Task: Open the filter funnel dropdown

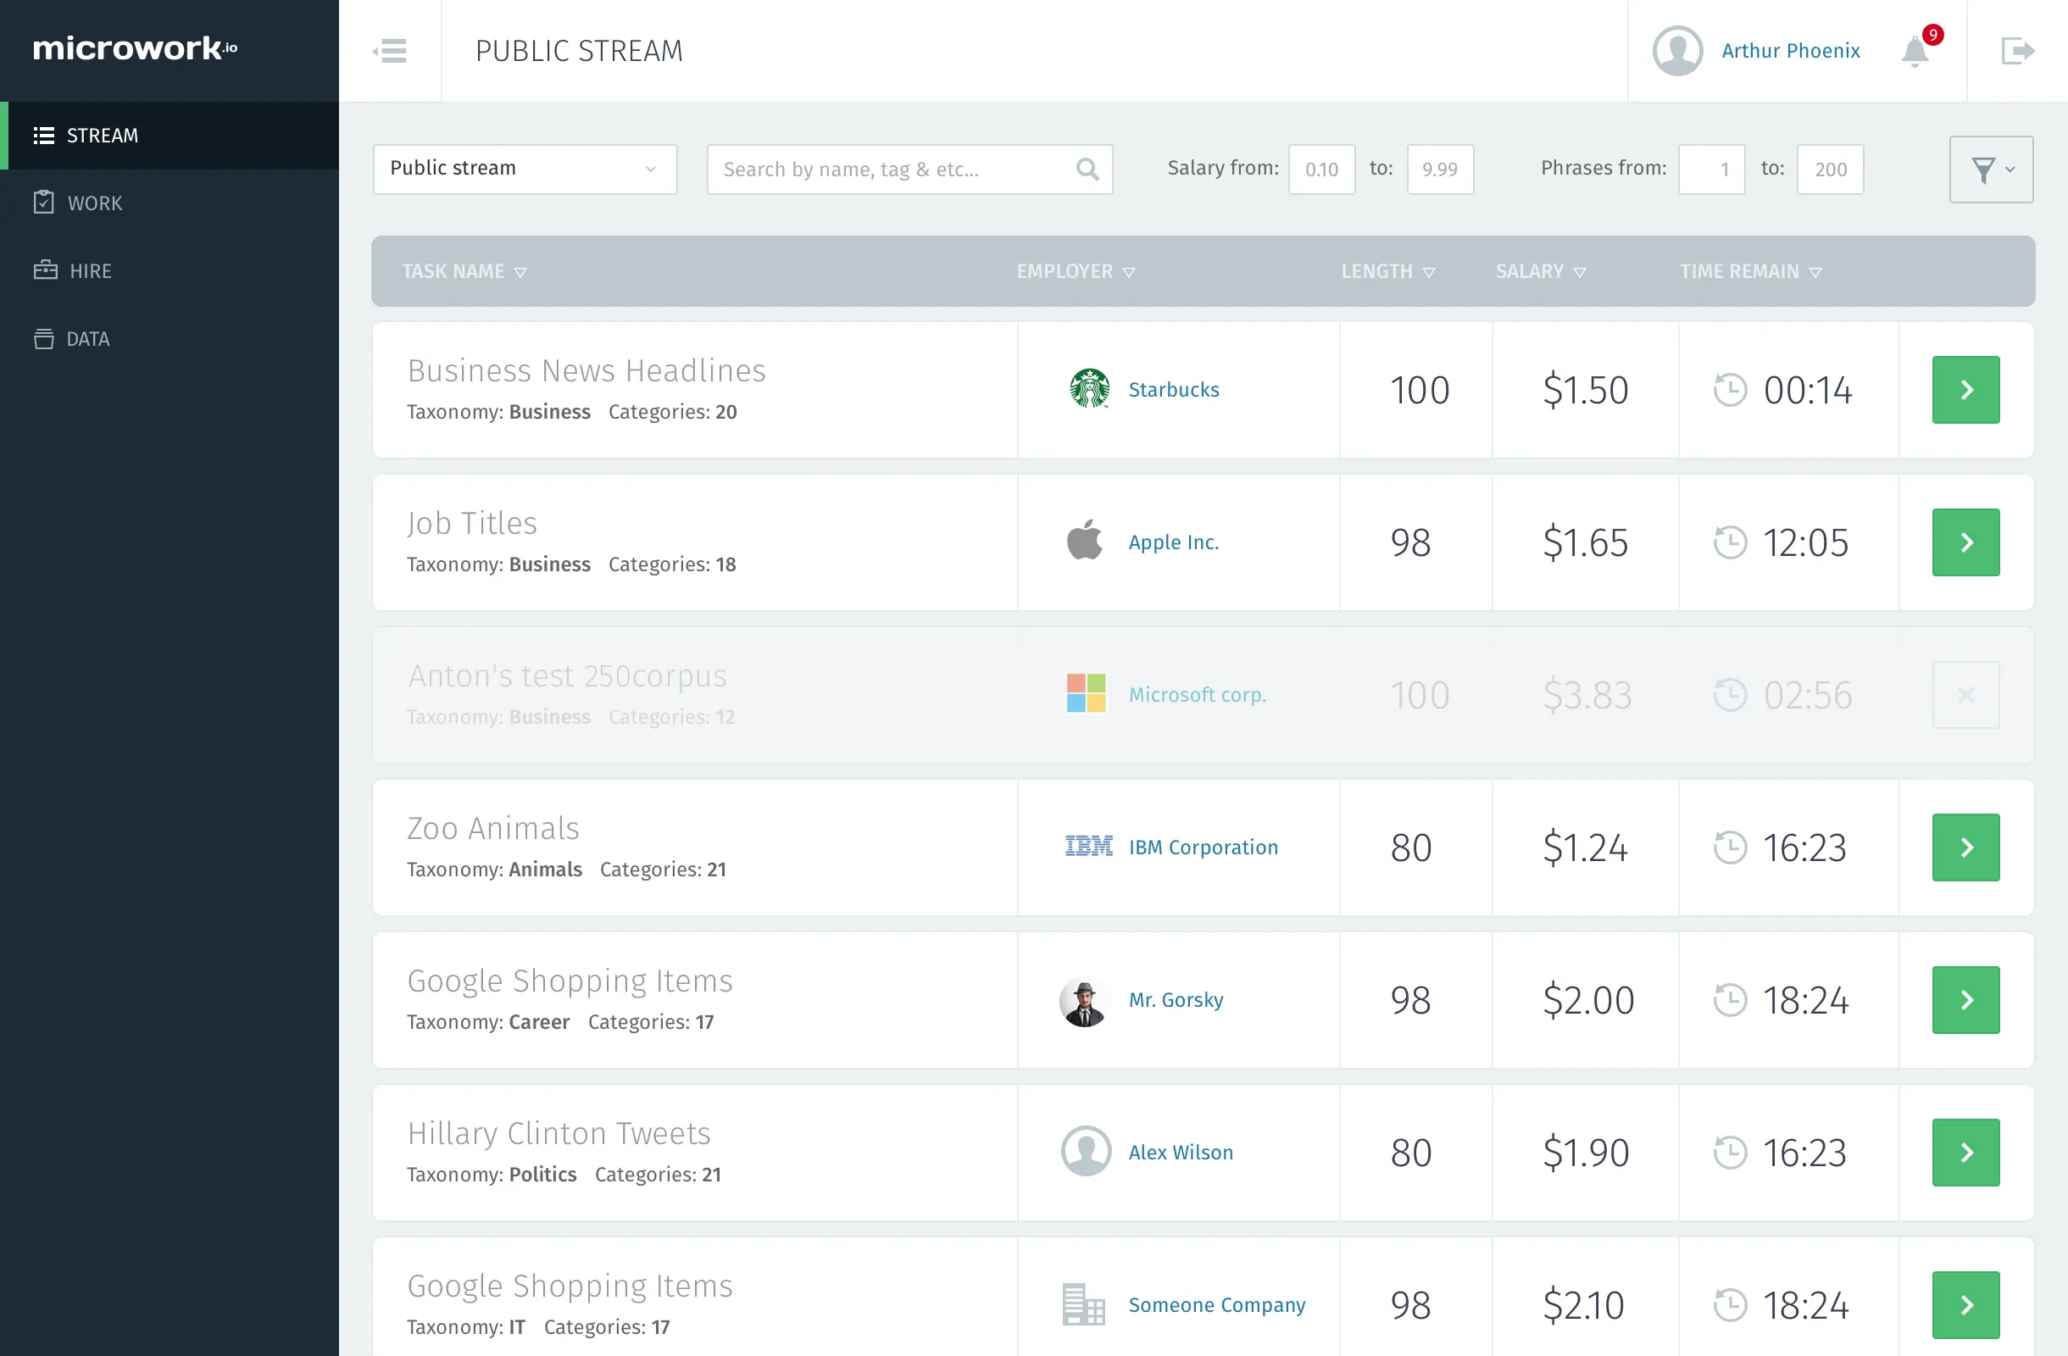Action: click(x=1990, y=169)
